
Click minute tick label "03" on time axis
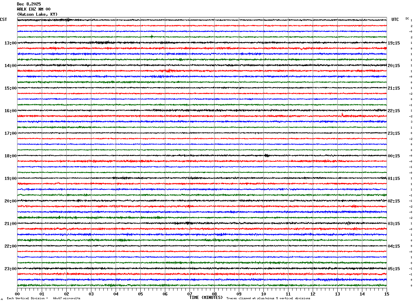[x=91, y=294]
